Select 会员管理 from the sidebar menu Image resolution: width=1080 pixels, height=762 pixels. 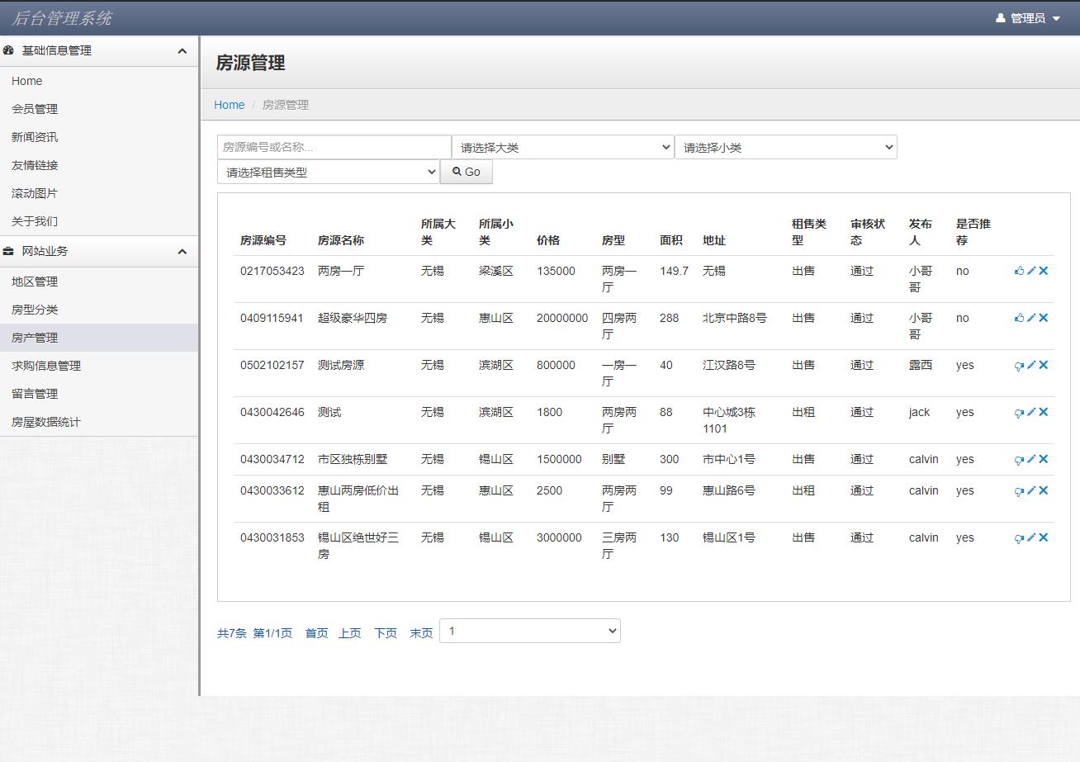[x=34, y=108]
